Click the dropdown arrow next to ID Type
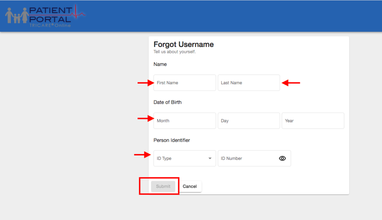 click(210, 158)
